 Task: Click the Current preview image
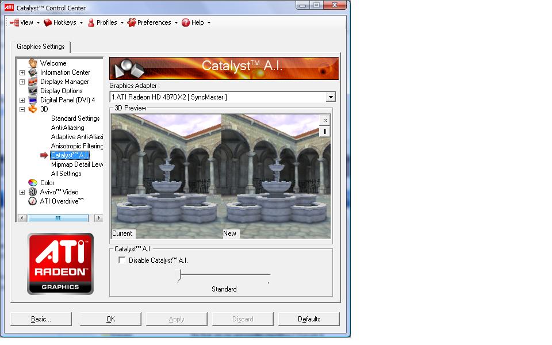(166, 177)
